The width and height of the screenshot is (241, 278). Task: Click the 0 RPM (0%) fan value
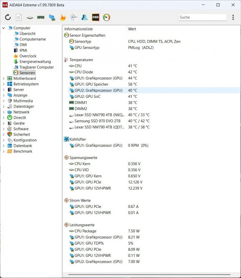click(x=138, y=145)
